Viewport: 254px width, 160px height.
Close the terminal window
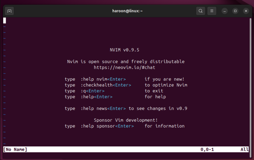246,11
